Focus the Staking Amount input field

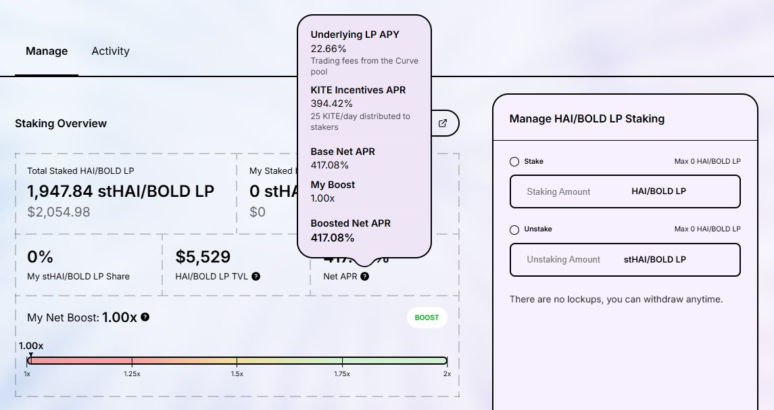[625, 191]
